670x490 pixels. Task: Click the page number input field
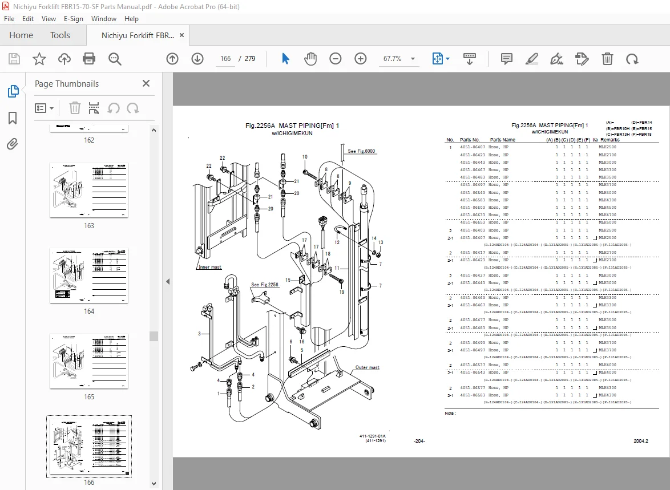pyautogui.click(x=225, y=59)
